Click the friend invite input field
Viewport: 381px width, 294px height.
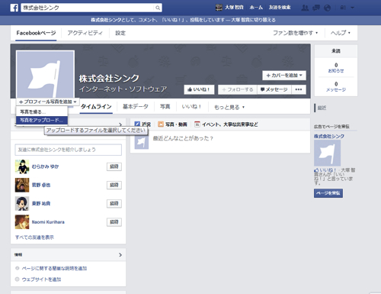pyautogui.click(x=68, y=150)
